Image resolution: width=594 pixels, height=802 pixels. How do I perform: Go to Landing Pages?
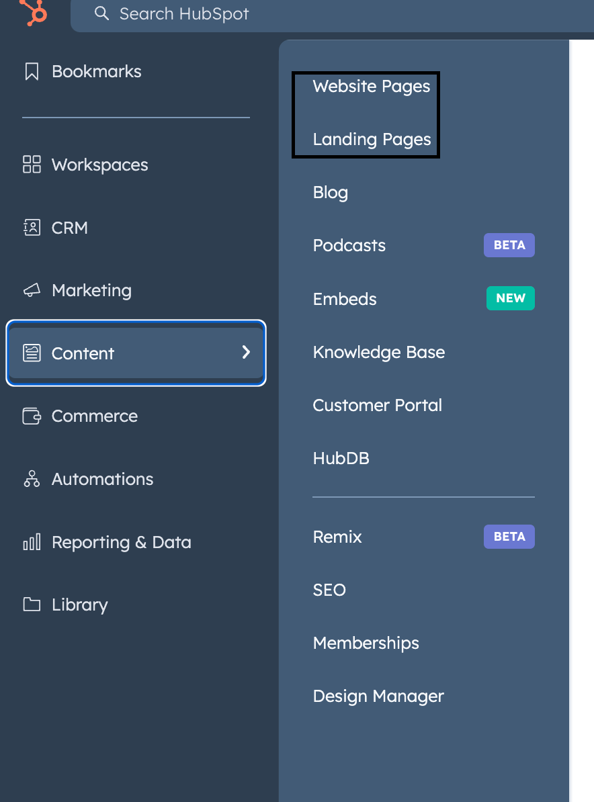(x=372, y=139)
